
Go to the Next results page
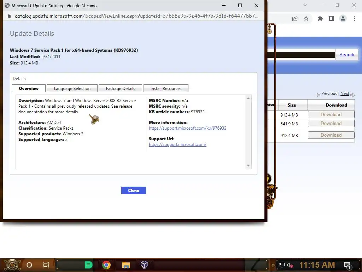[345, 93]
